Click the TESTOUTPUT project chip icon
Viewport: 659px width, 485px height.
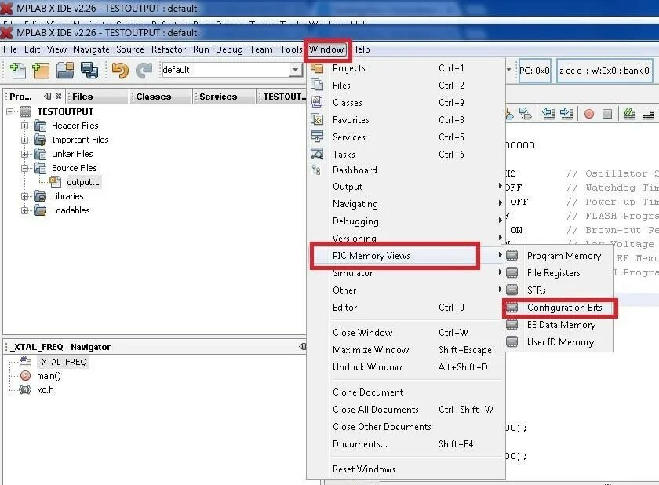(26, 111)
